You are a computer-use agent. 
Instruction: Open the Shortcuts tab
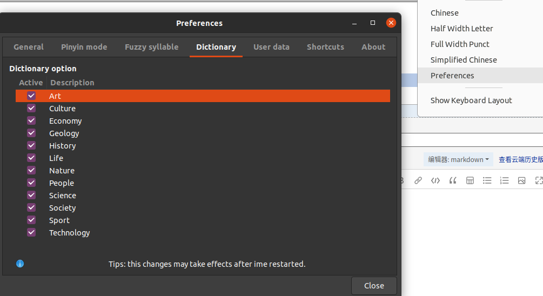click(325, 47)
